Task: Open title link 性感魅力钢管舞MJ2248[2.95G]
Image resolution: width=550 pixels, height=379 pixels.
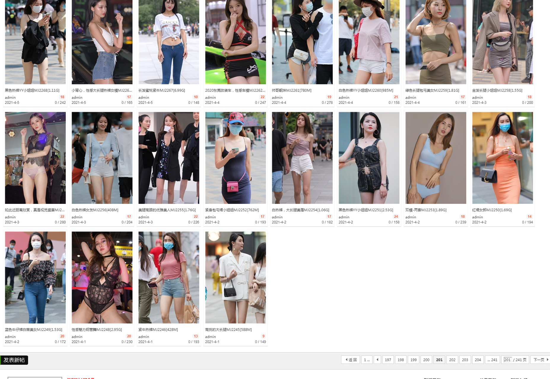Action: pos(97,329)
